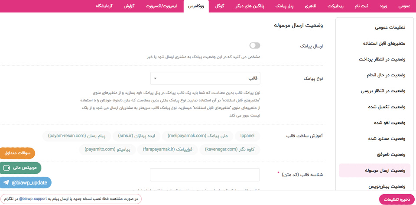Open the ثبت نام tab
Screen dimensions: 416x205
(x=361, y=6)
